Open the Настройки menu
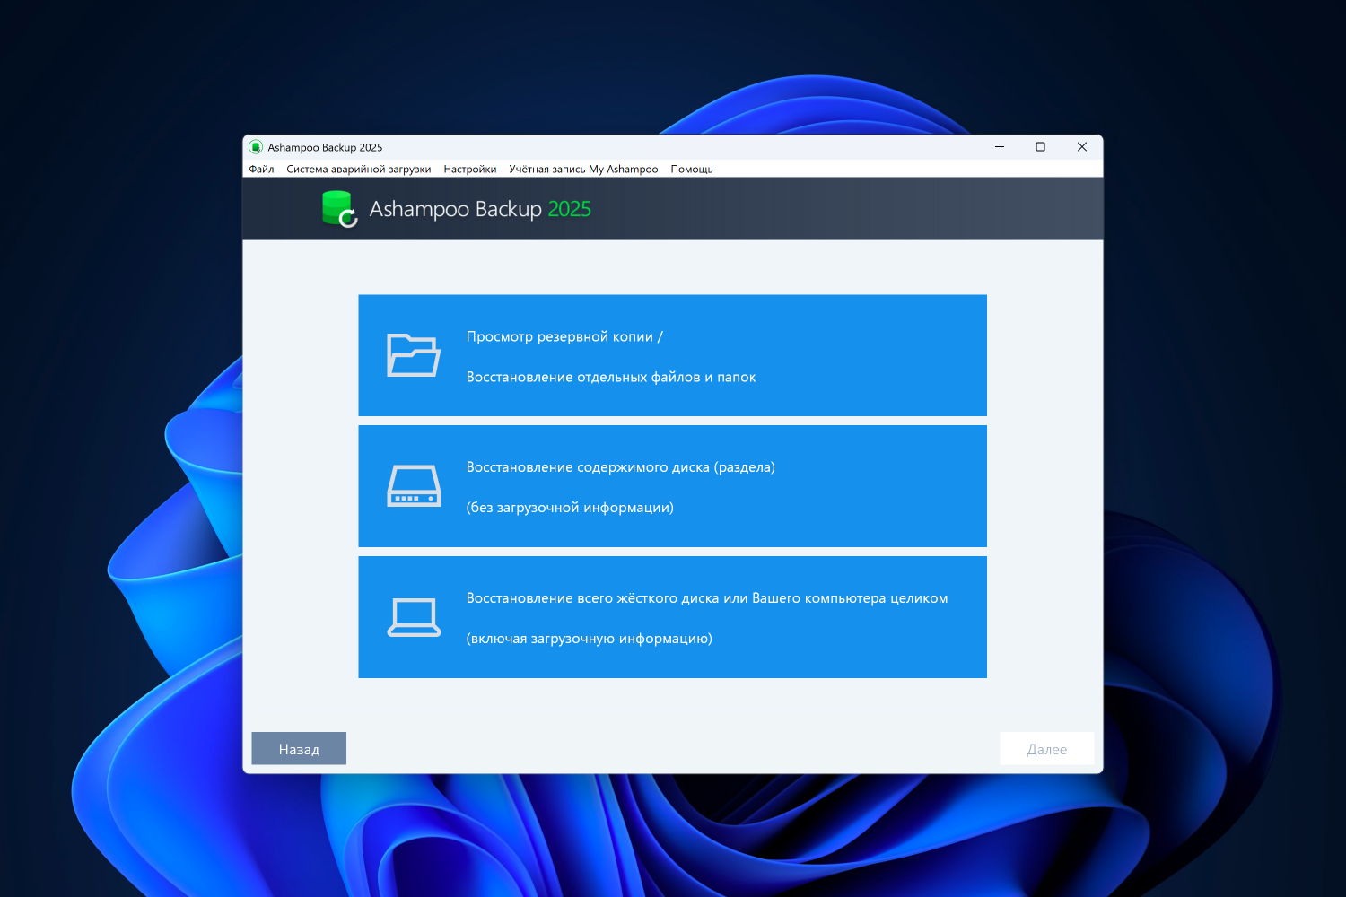 pyautogui.click(x=470, y=169)
